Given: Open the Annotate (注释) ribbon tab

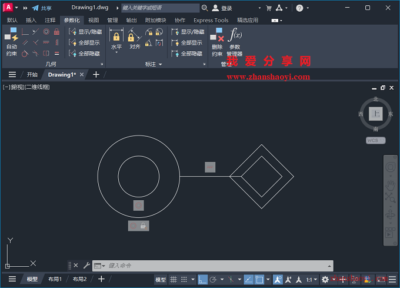Looking at the screenshot, I should coord(50,20).
